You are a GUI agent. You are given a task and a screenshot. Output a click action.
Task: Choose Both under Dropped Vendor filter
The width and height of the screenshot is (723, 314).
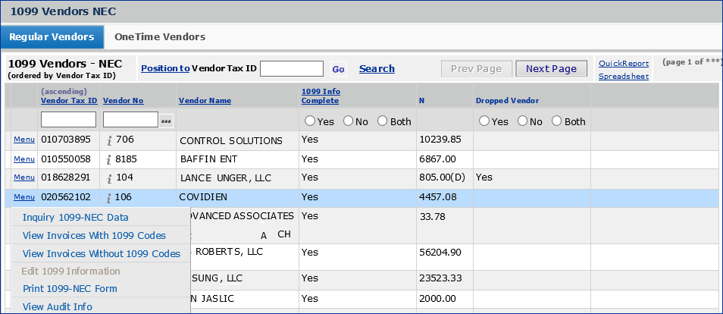[x=557, y=121]
